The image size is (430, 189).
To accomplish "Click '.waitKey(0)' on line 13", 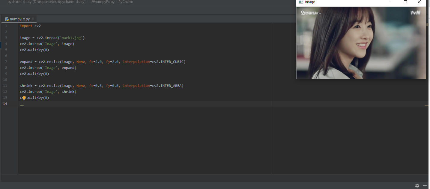I will (x=37, y=98).
